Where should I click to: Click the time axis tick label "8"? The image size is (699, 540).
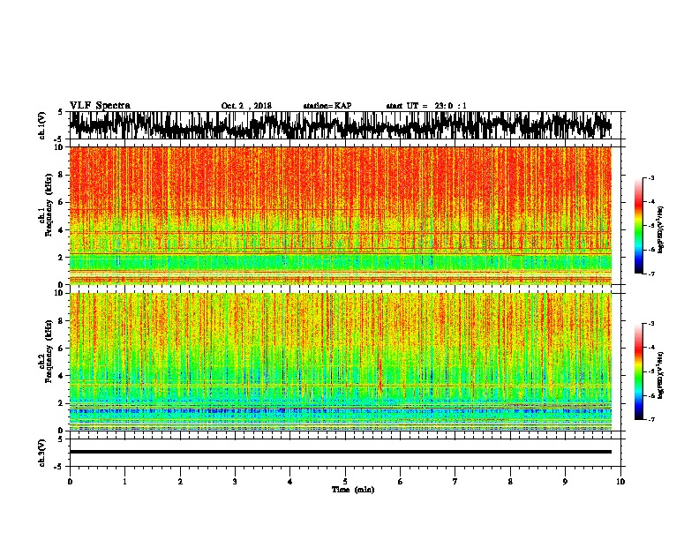pos(510,482)
